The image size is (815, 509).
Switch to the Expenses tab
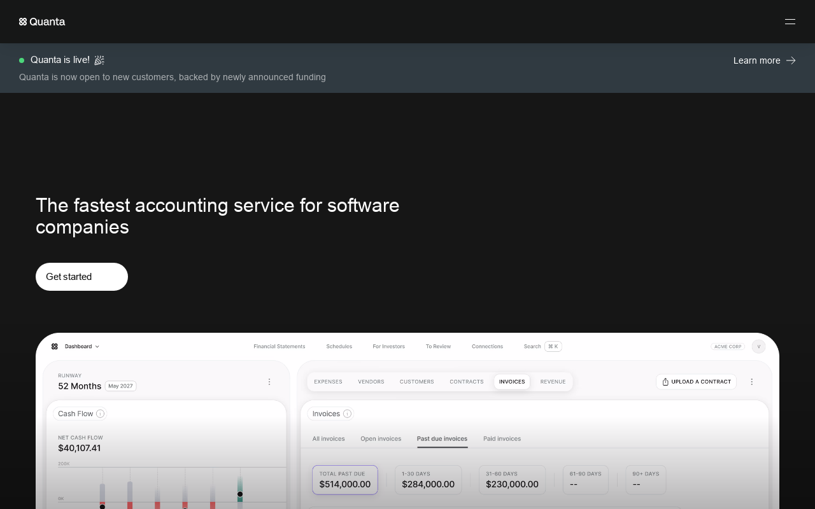328,382
